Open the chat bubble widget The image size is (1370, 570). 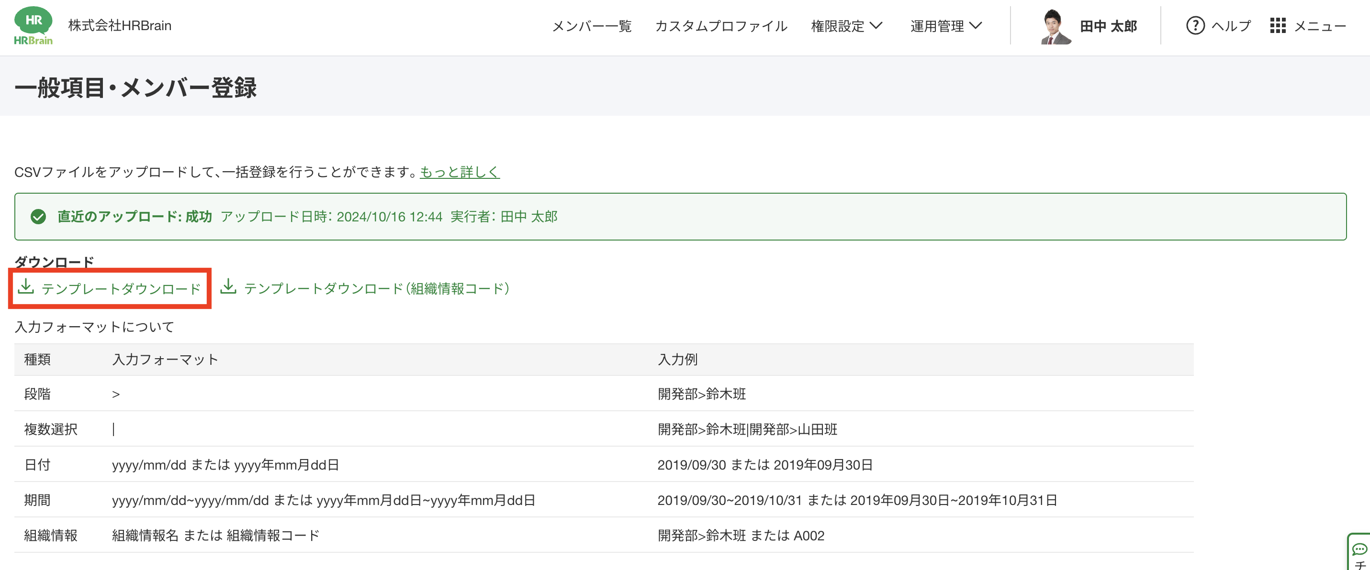(1359, 549)
